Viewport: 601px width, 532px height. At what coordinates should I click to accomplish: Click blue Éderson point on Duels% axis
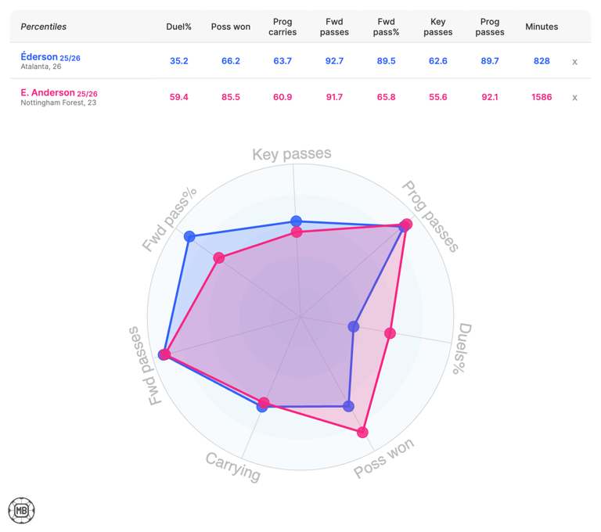click(x=354, y=326)
